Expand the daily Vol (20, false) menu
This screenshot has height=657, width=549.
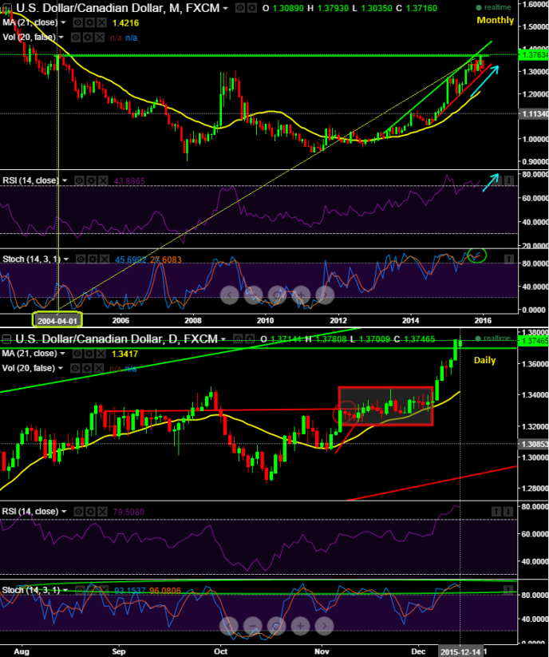pos(61,368)
